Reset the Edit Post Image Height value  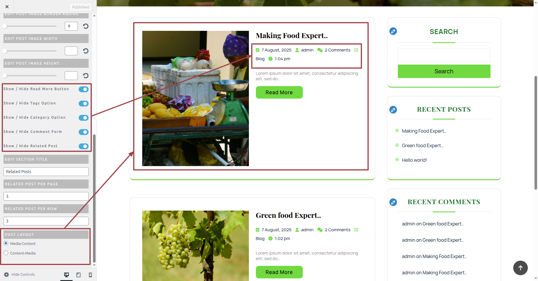point(86,76)
